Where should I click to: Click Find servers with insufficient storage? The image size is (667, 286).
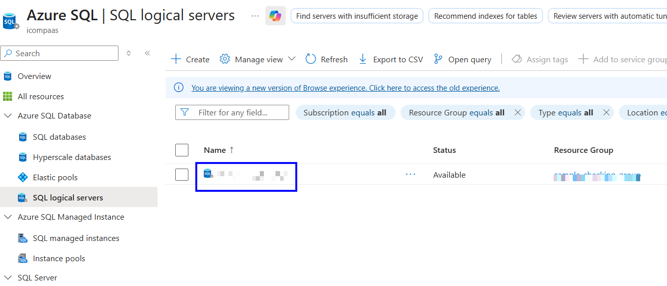coord(357,16)
